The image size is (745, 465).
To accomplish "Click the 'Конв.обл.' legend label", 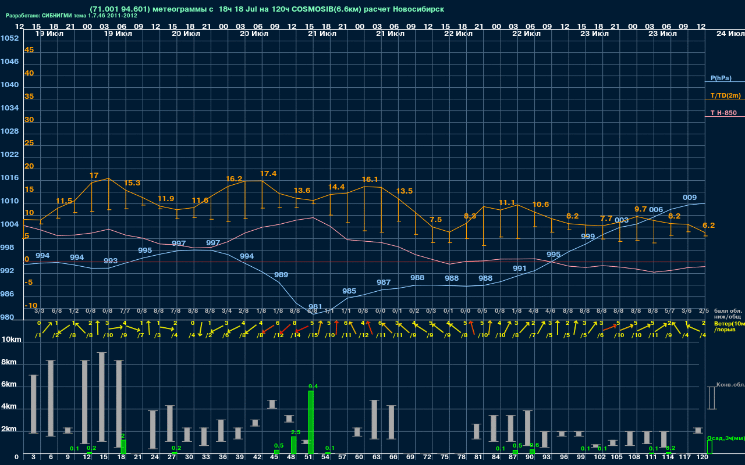I will click(x=730, y=385).
